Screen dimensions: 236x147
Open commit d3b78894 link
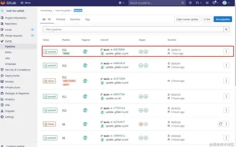(119, 50)
